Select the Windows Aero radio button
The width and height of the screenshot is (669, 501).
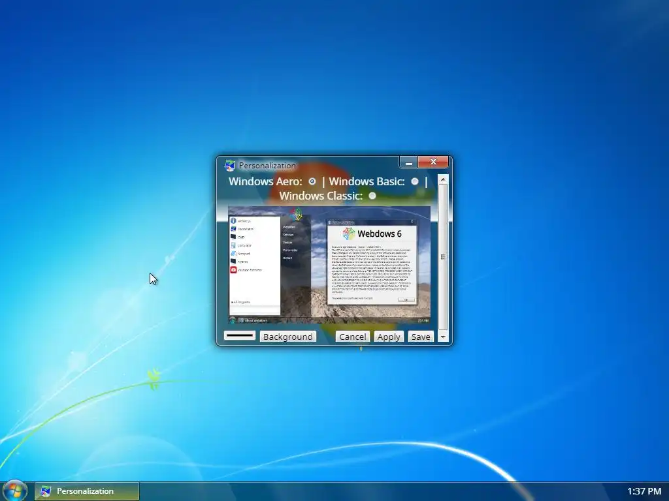(312, 181)
